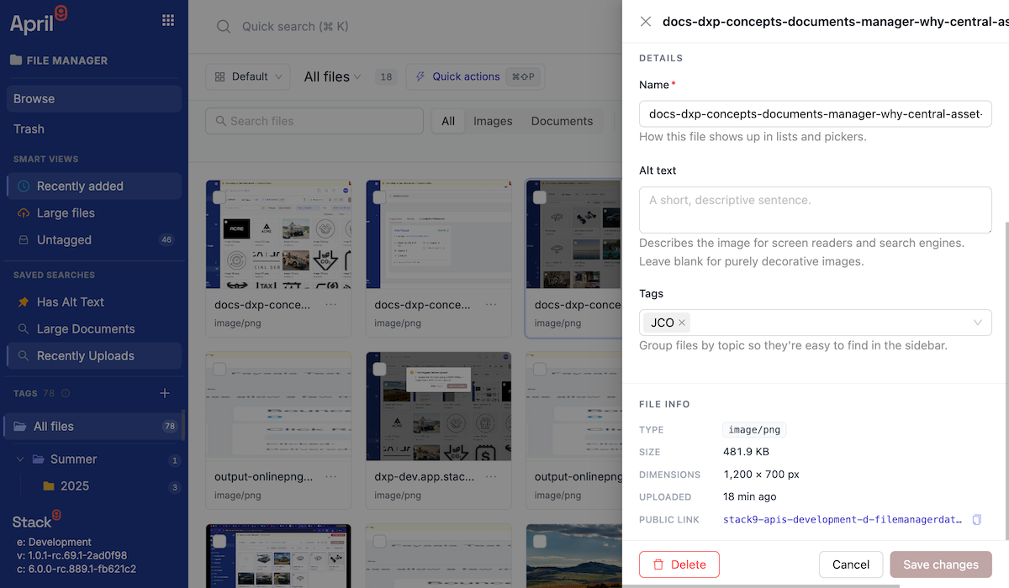Image resolution: width=1009 pixels, height=588 pixels.
Task: Click the Recently added clock icon
Action: coord(24,186)
